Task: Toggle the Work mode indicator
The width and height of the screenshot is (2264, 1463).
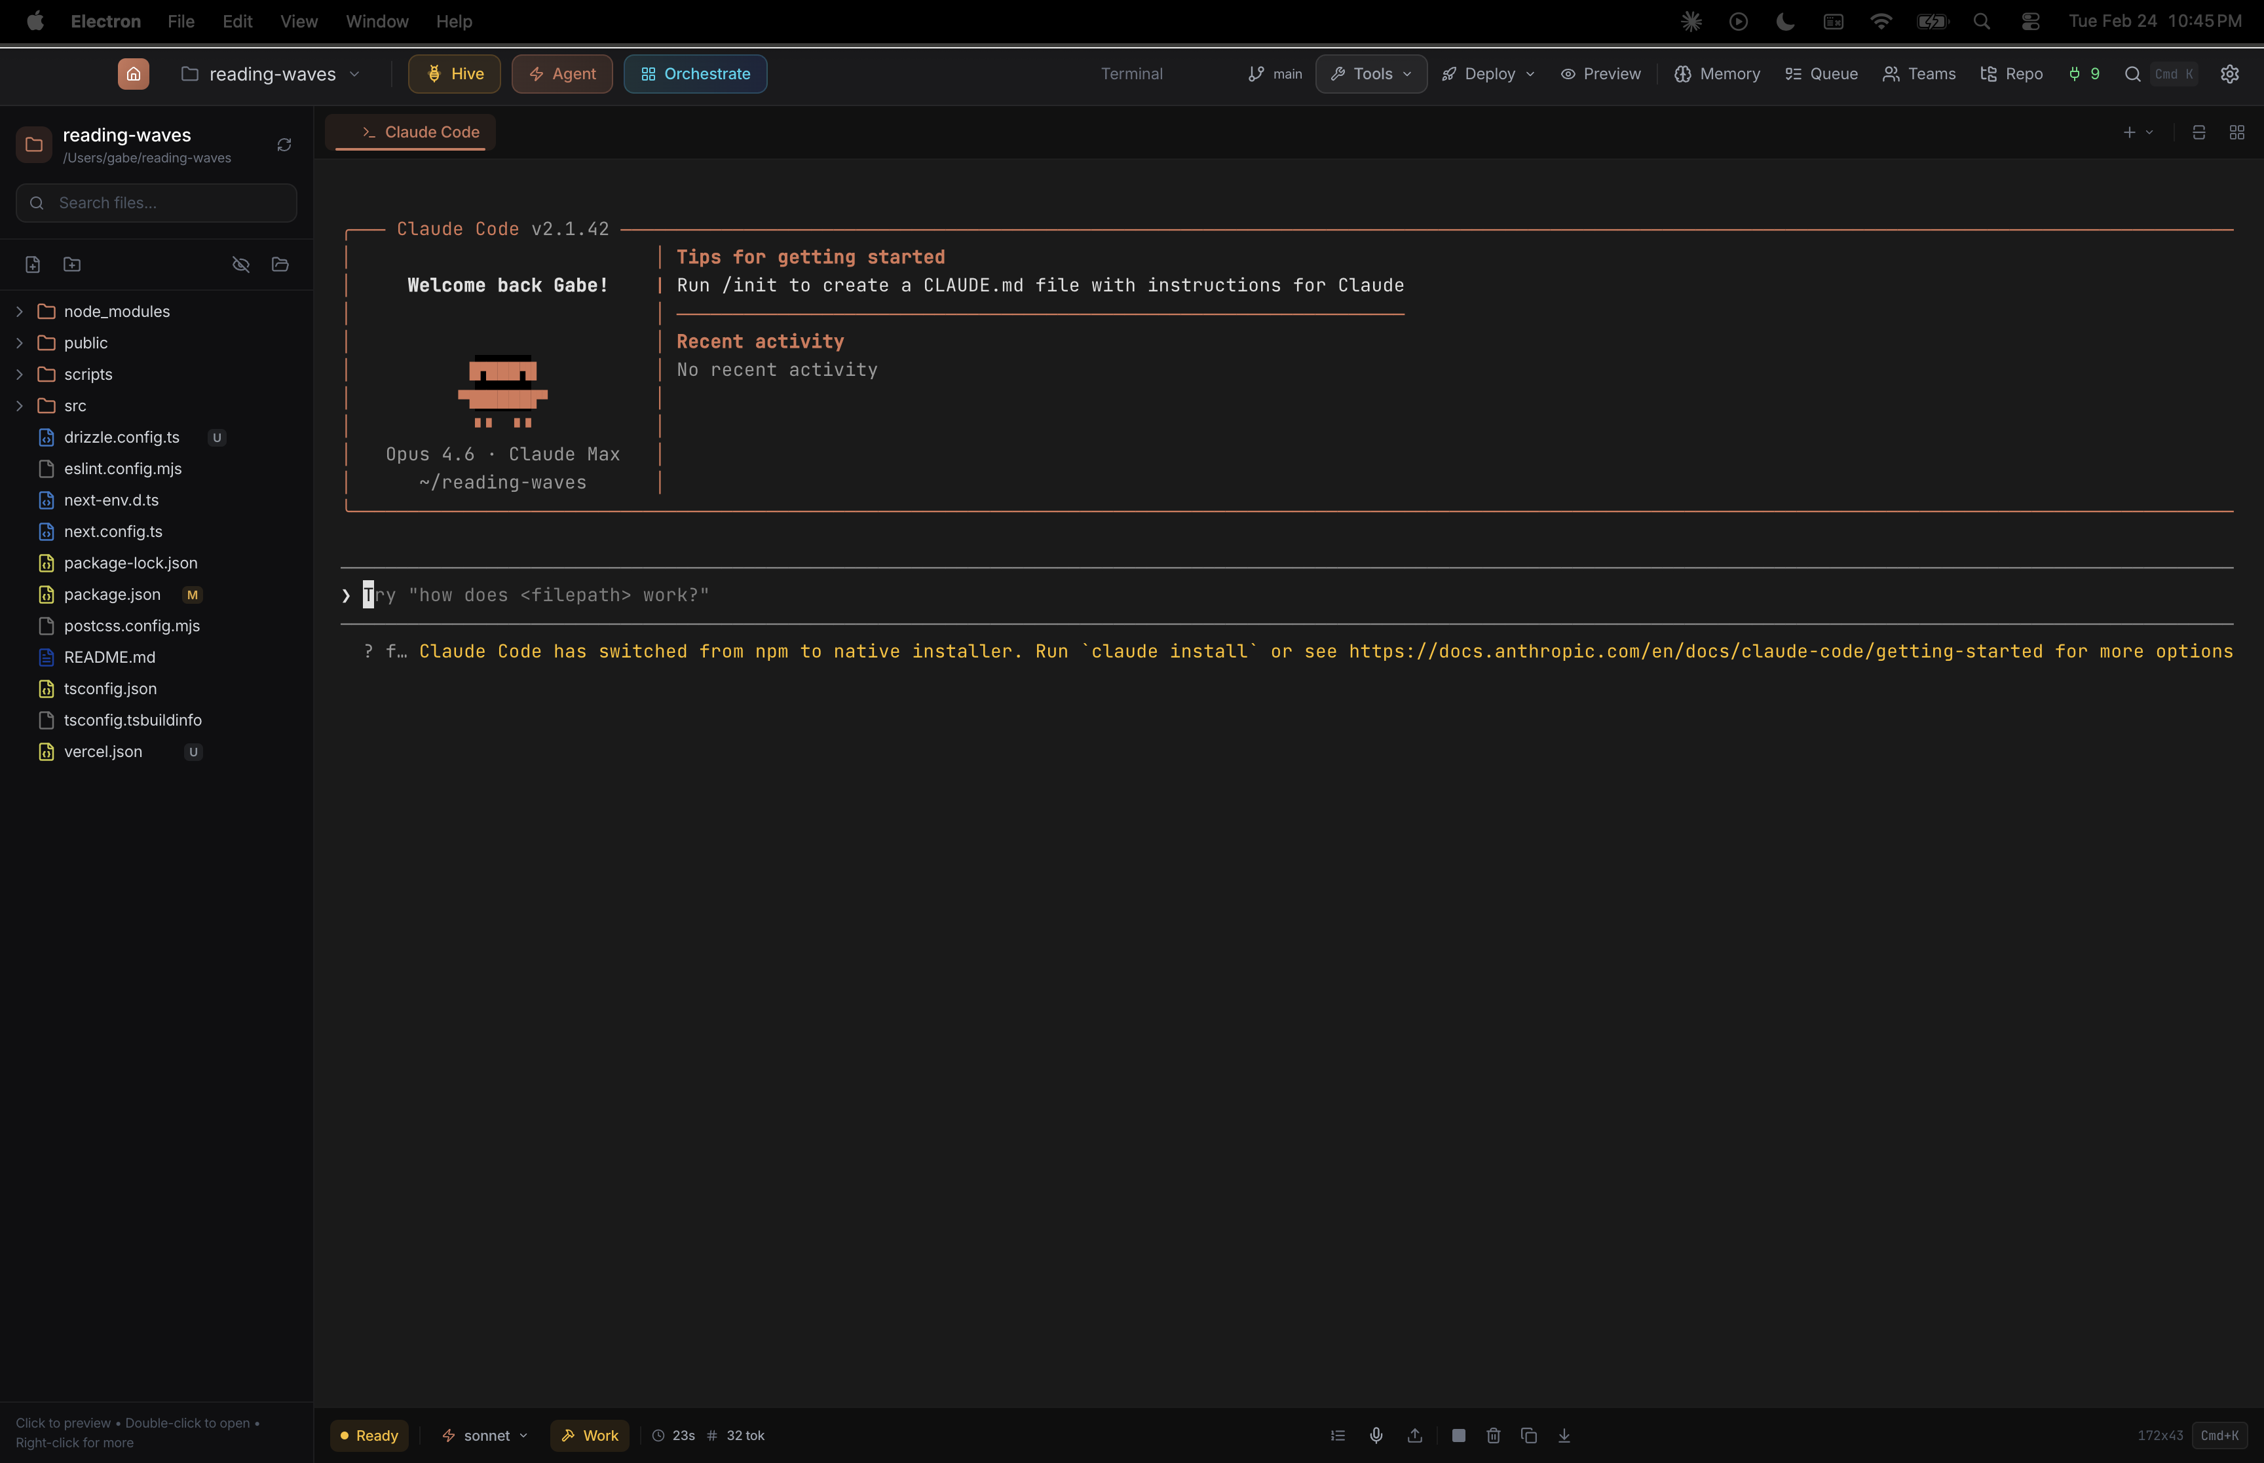Action: point(589,1435)
